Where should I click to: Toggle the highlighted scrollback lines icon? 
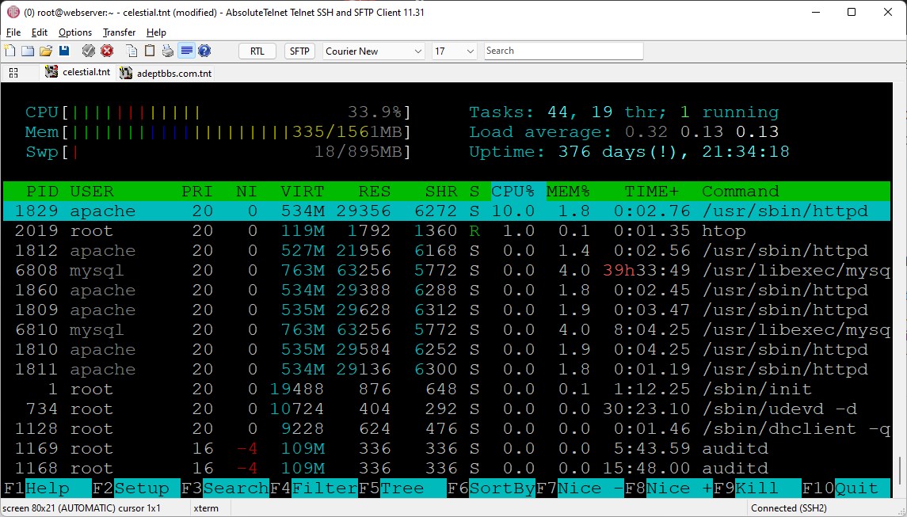[186, 51]
